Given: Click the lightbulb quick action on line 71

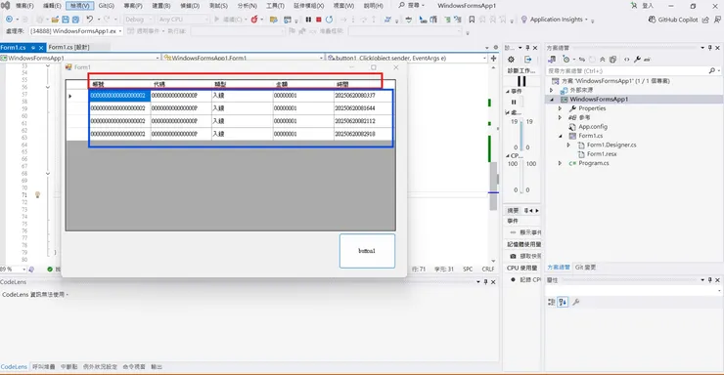Looking at the screenshot, I should [38, 195].
